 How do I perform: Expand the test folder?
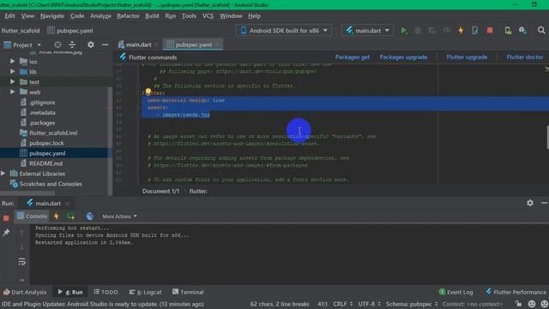pos(12,82)
